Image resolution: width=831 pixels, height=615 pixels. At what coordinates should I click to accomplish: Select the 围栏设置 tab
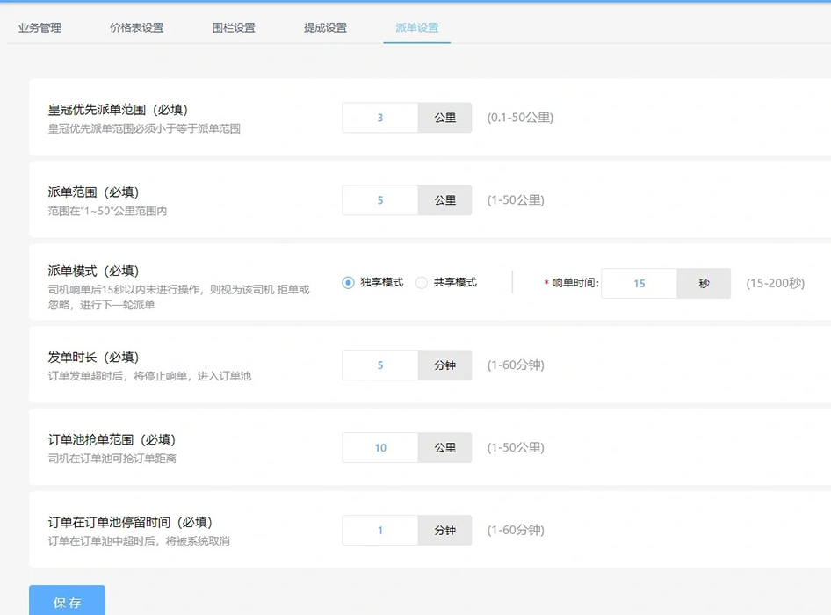233,26
